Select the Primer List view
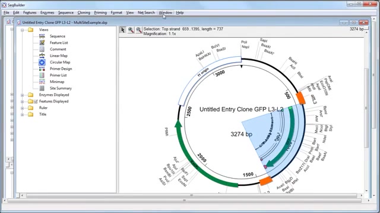The height and width of the screenshot is (213, 380). click(x=58, y=75)
